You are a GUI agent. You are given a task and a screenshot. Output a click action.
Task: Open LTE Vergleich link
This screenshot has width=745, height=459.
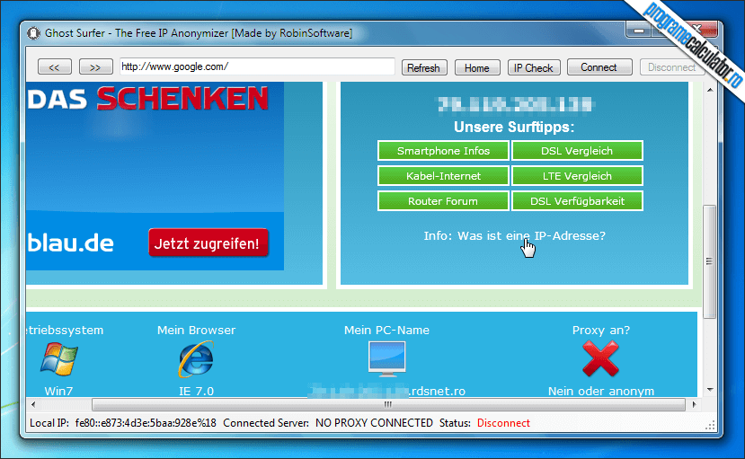[x=577, y=176]
